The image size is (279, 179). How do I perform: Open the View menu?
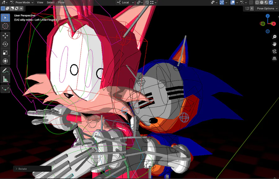pos(40,2)
